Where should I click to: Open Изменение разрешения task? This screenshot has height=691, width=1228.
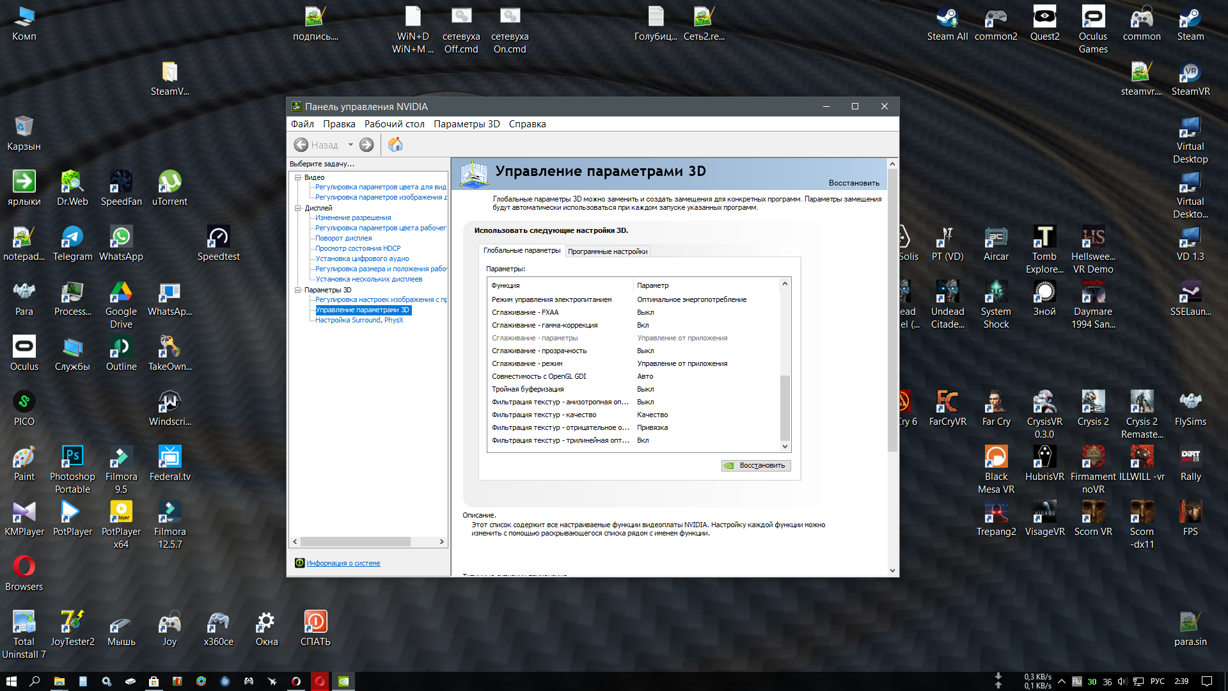pyautogui.click(x=353, y=218)
